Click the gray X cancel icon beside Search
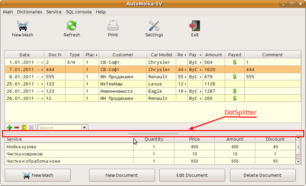The width and height of the screenshot is (306, 186). pos(31,128)
